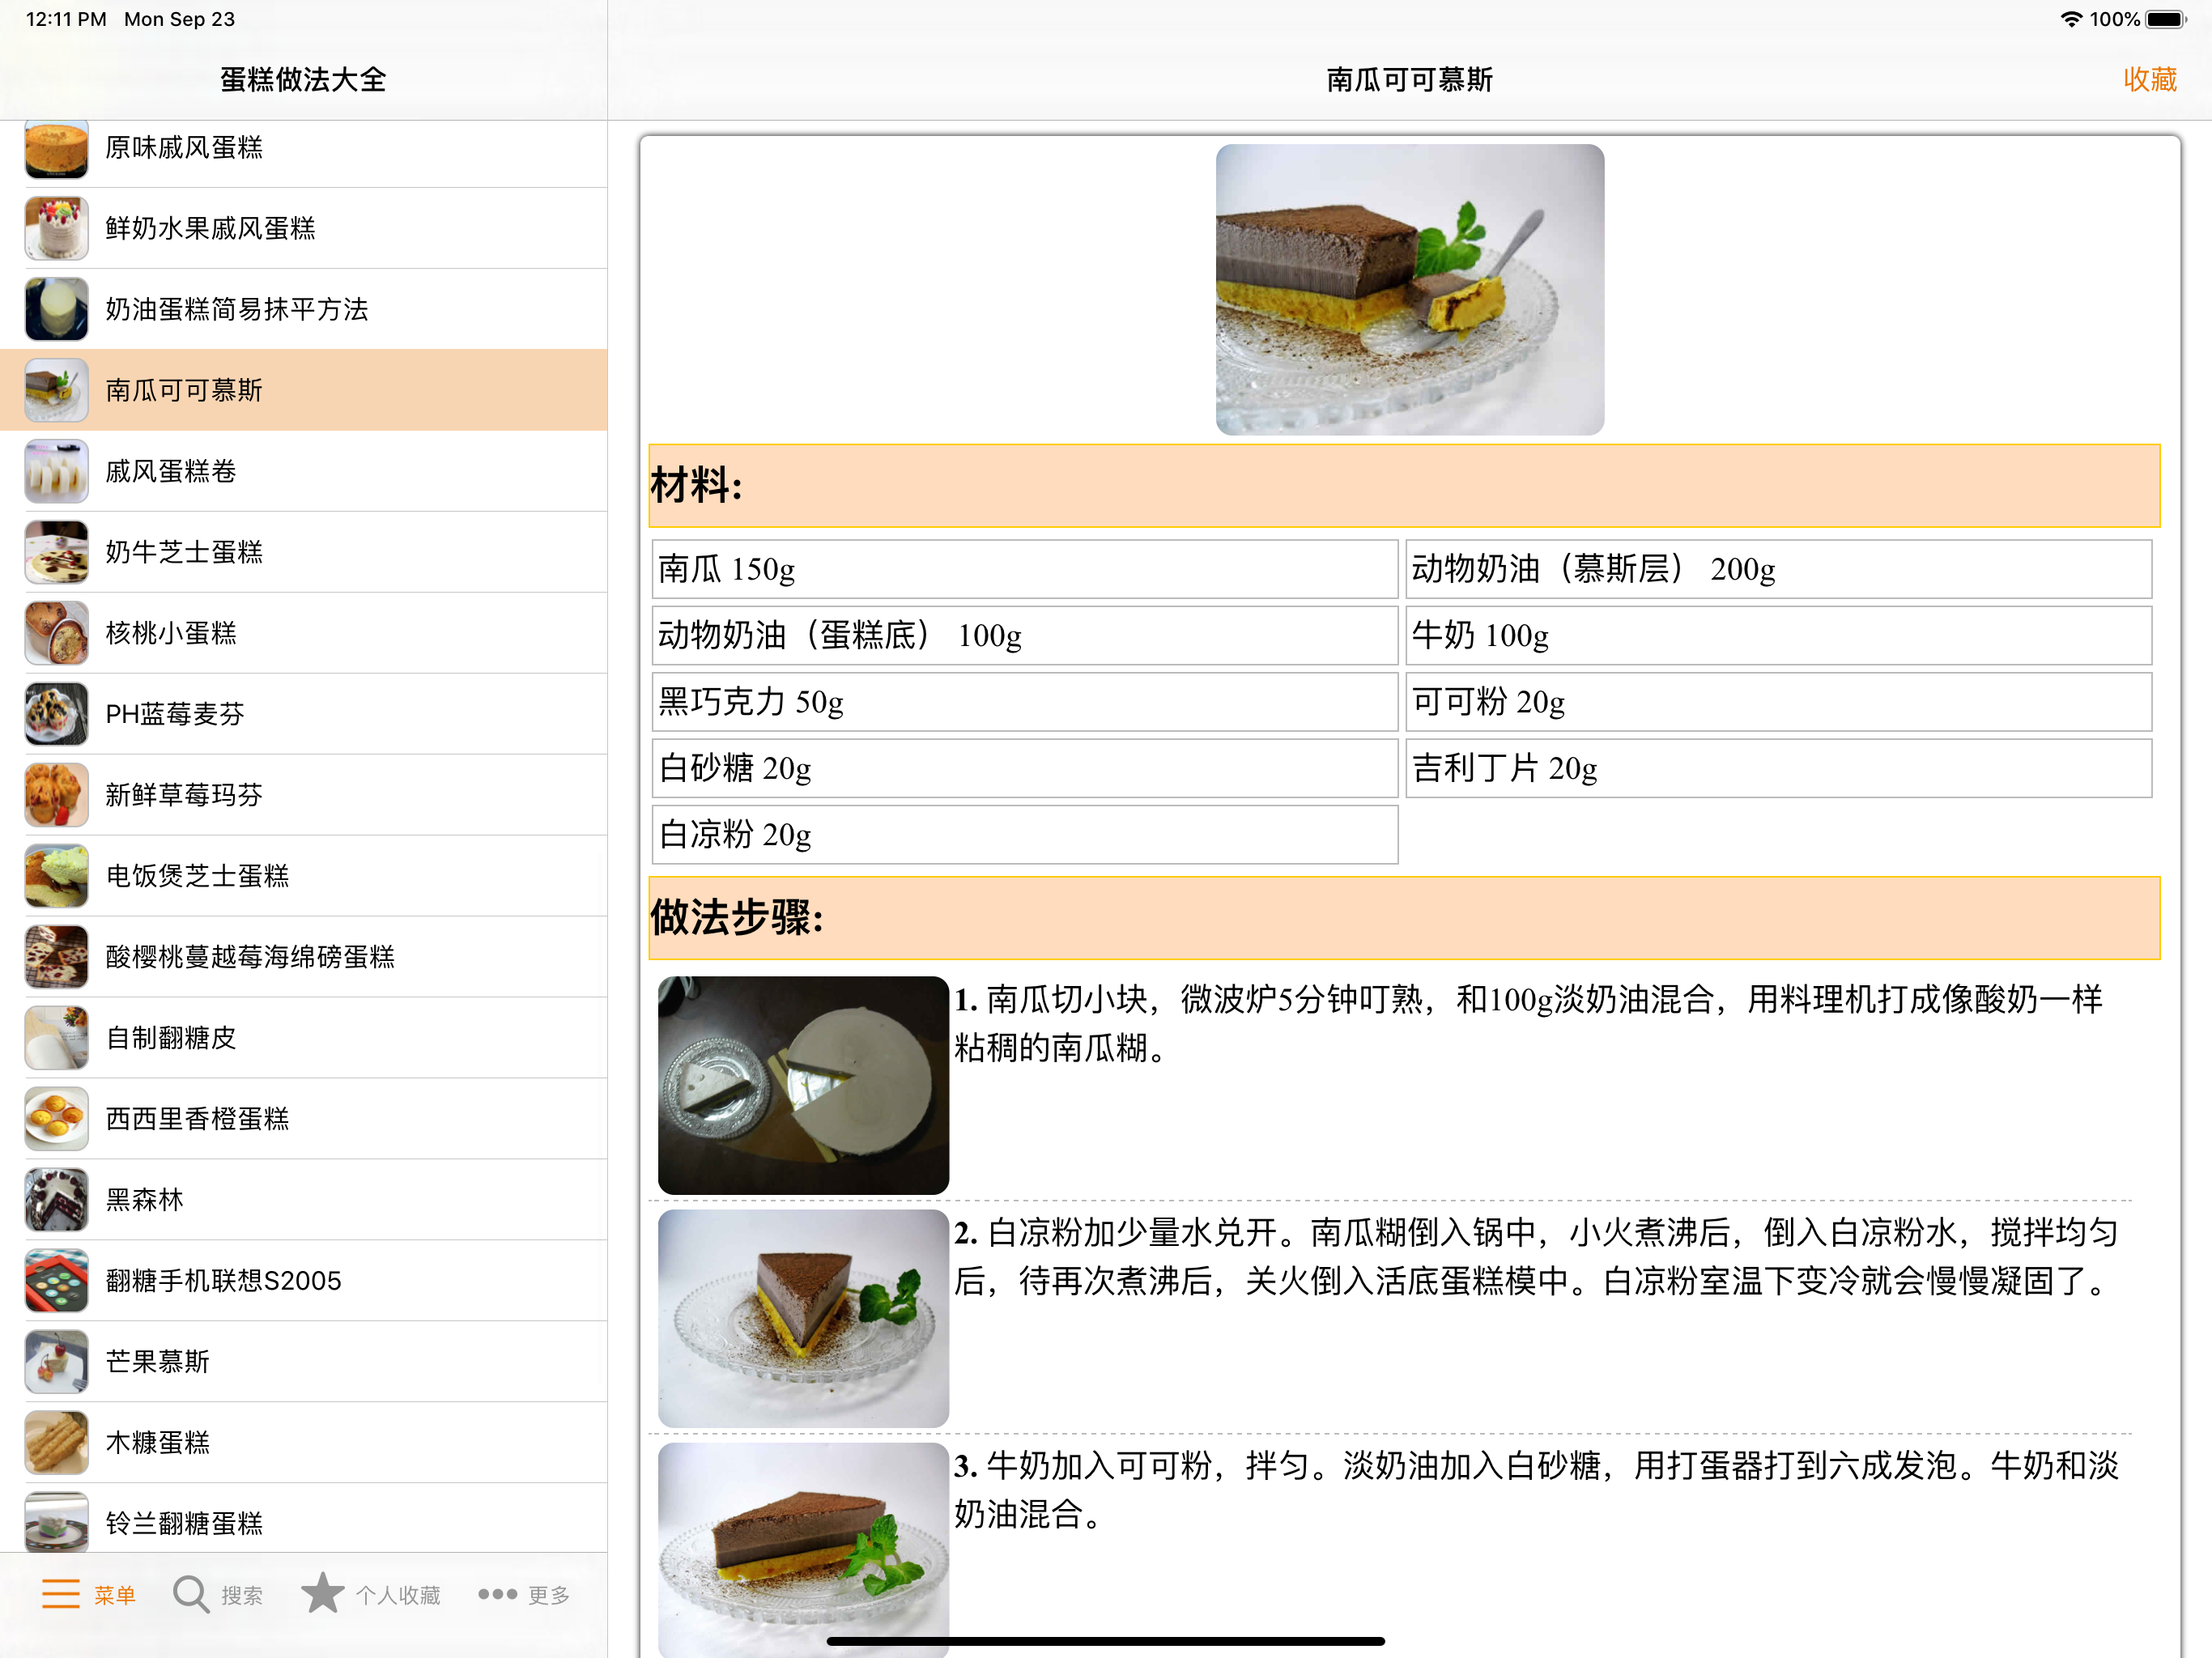Viewport: 2212px width, 1658px height.
Task: Switch to the 搜索 tab label
Action: [x=242, y=1595]
